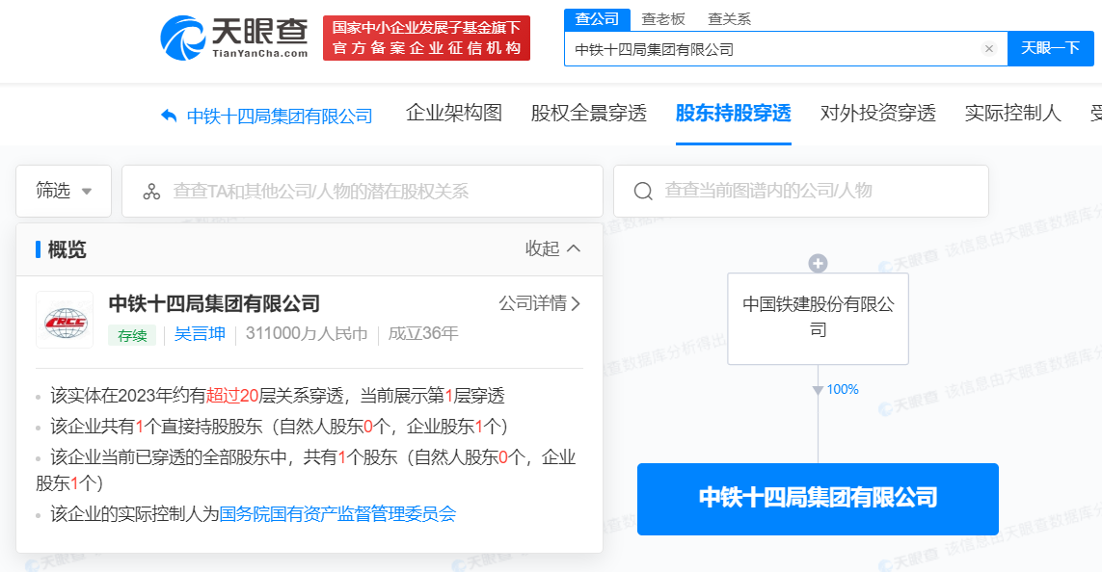Click the relationship graph icon in query field
1102x572 pixels.
[x=151, y=191]
